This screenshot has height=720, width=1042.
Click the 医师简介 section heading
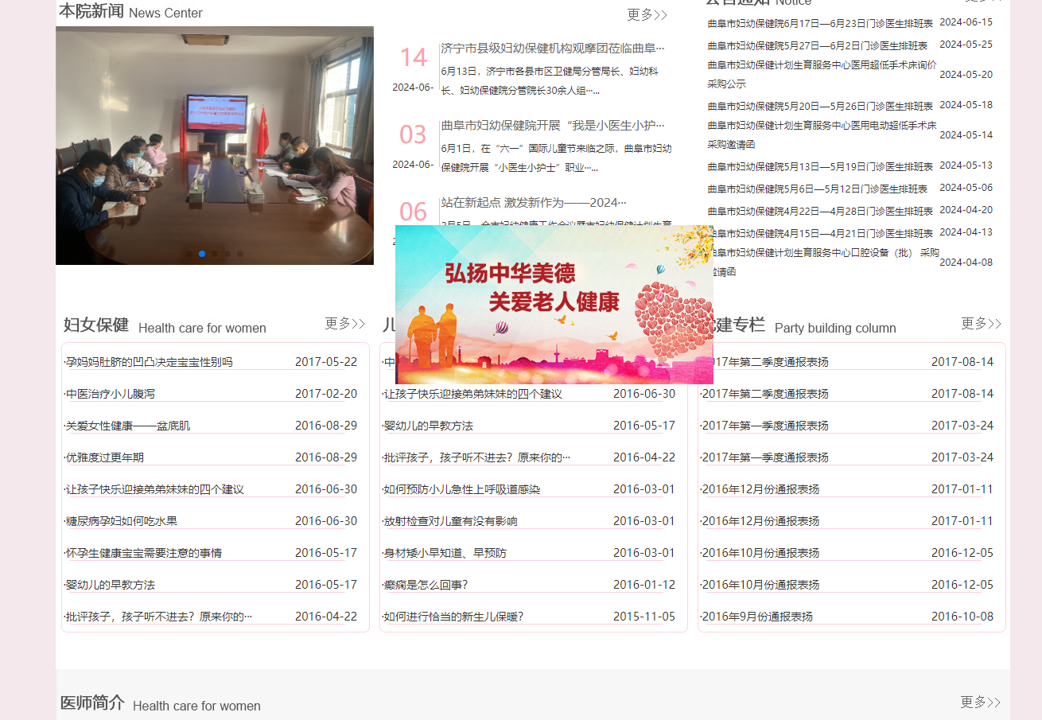click(92, 702)
